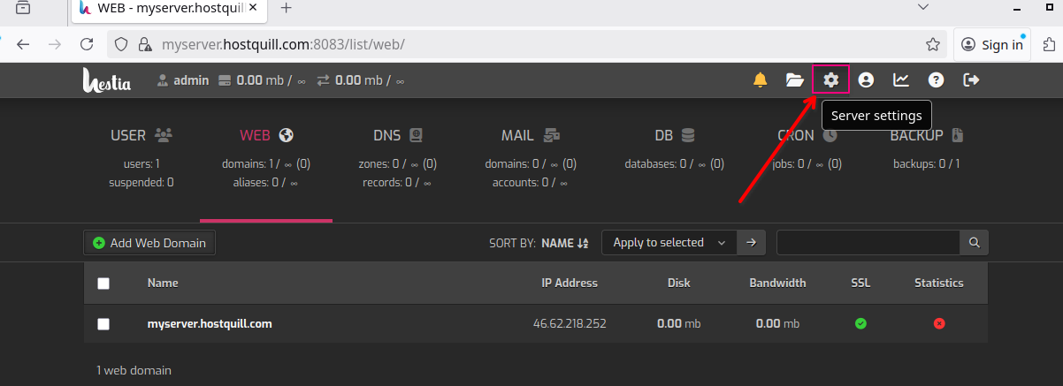Open the notifications bell icon
This screenshot has height=386, width=1063.
[760, 80]
